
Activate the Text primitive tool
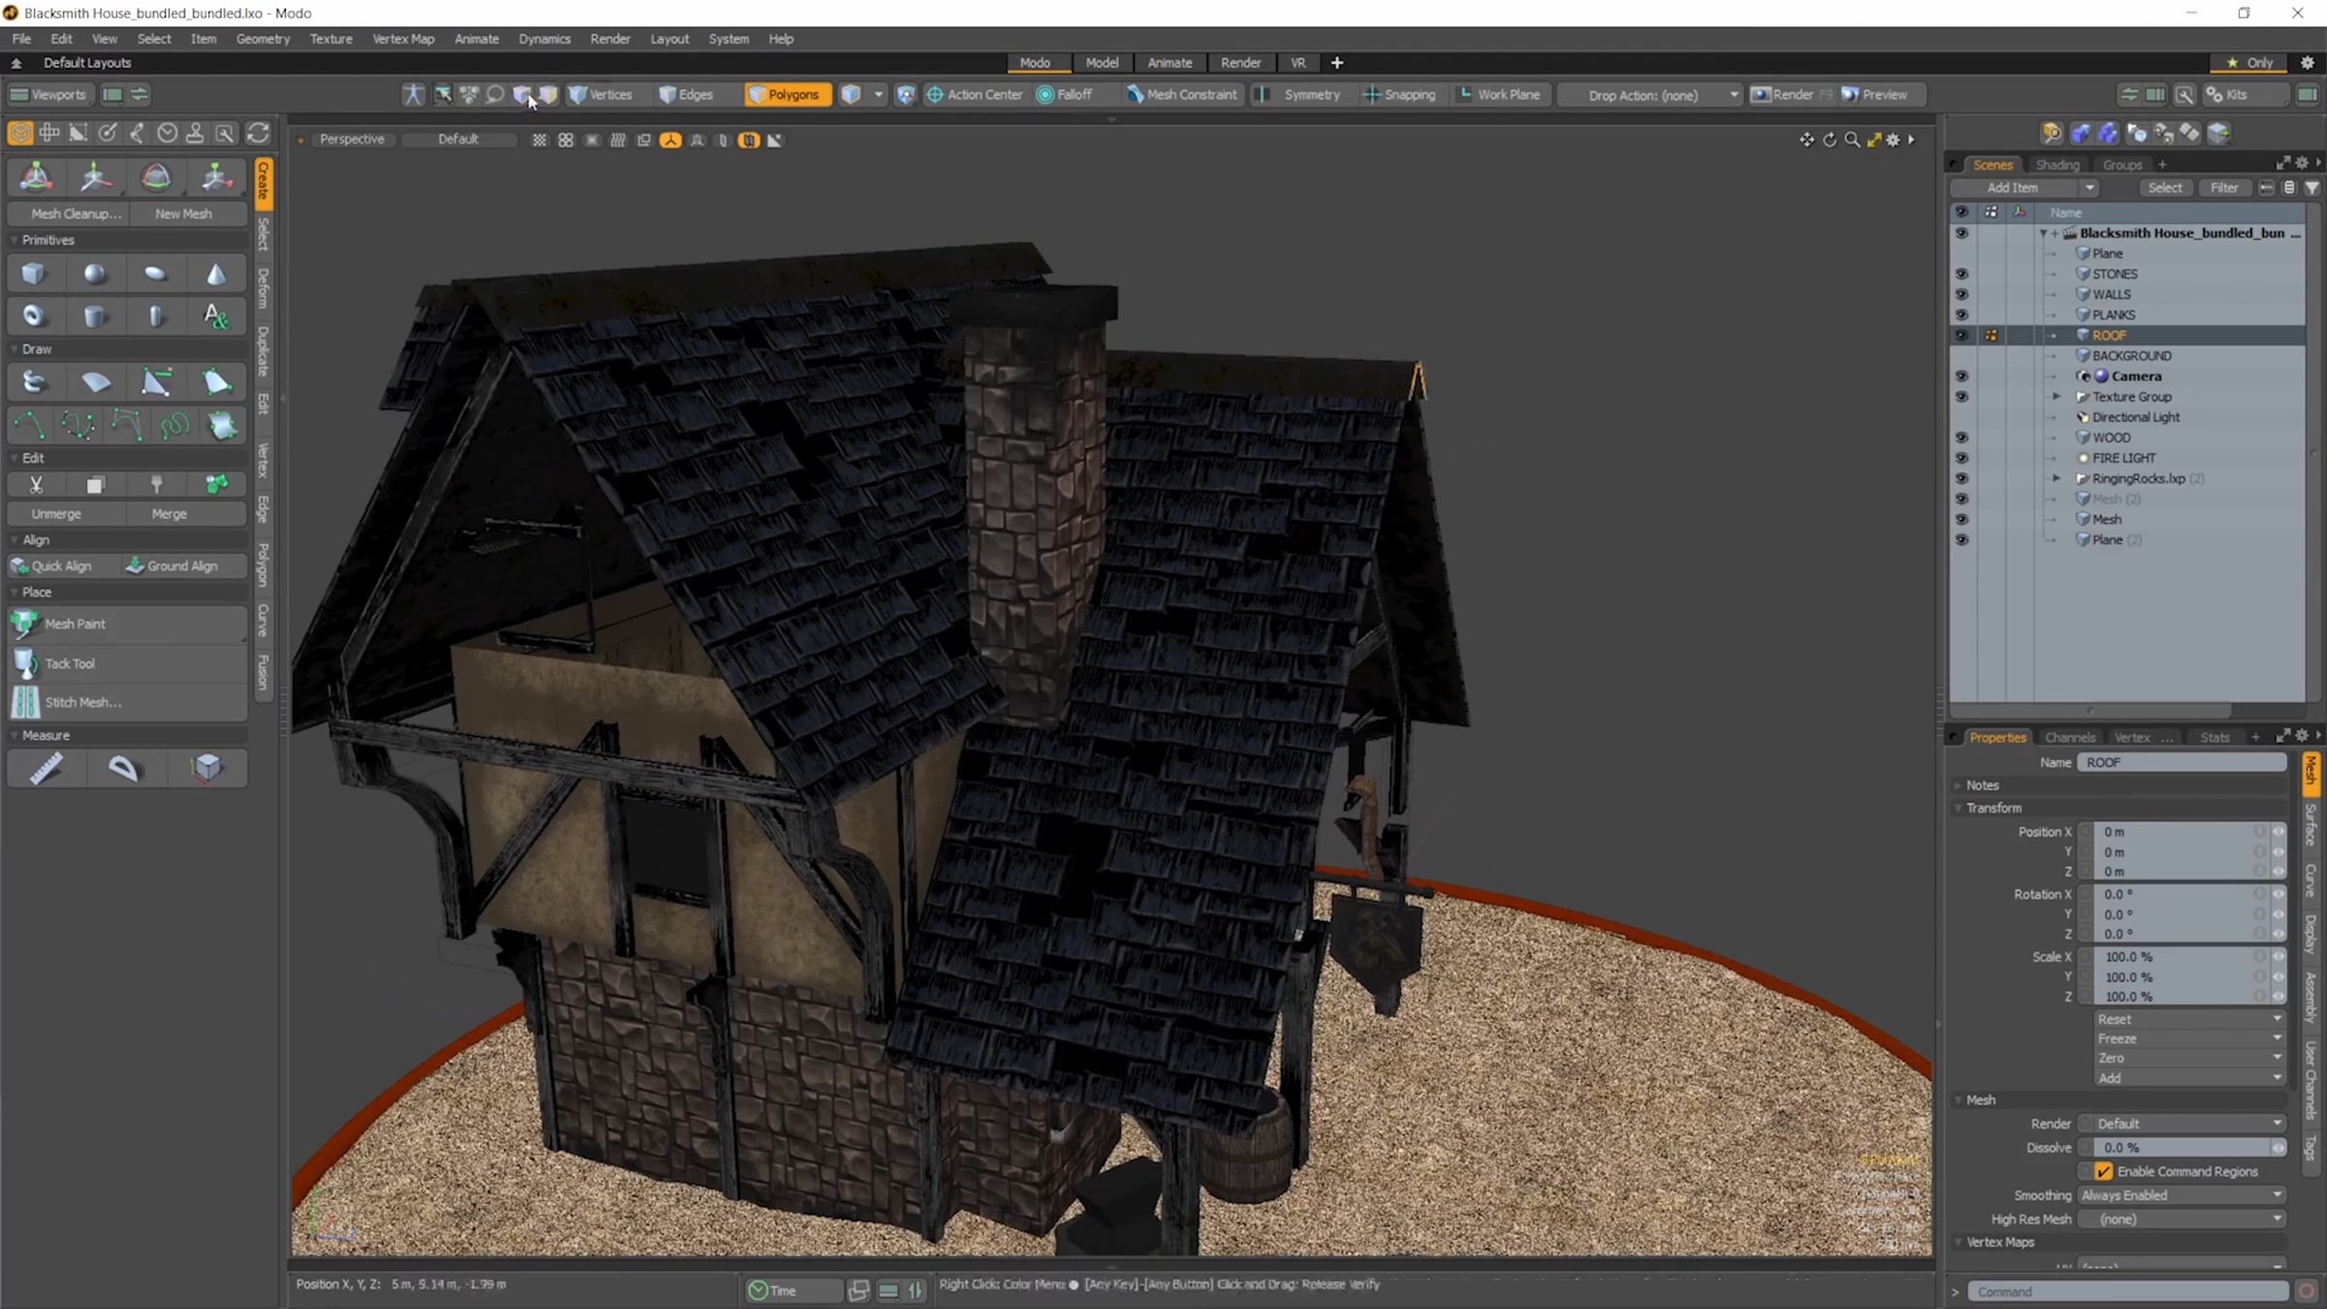coord(216,316)
